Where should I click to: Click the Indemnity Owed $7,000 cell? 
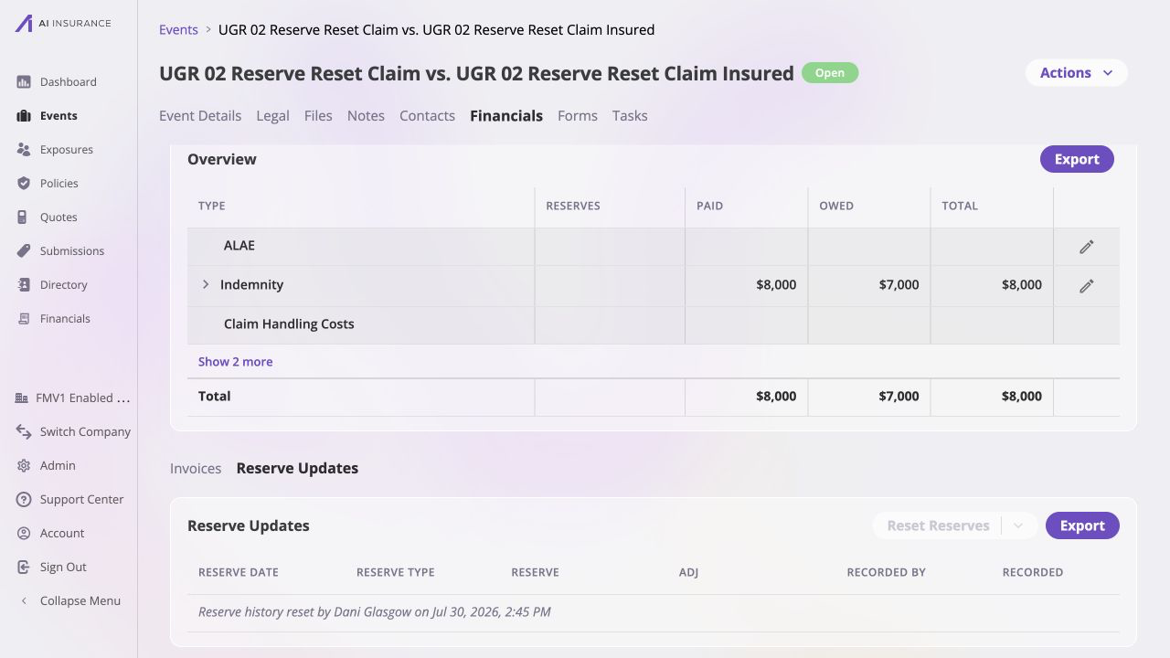click(869, 285)
